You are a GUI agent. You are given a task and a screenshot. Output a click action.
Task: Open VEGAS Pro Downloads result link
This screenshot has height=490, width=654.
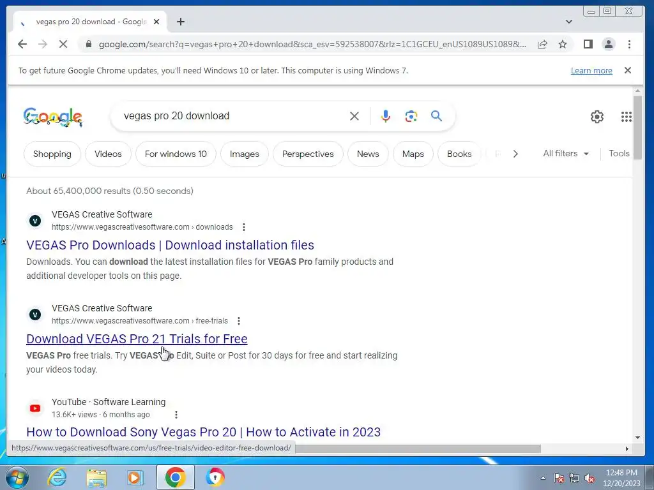tap(170, 245)
